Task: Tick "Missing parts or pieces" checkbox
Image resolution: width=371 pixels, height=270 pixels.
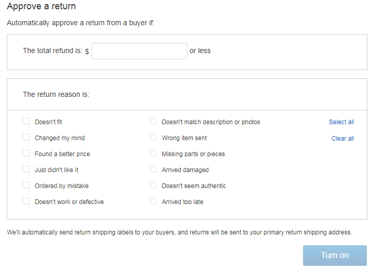Action: point(153,154)
